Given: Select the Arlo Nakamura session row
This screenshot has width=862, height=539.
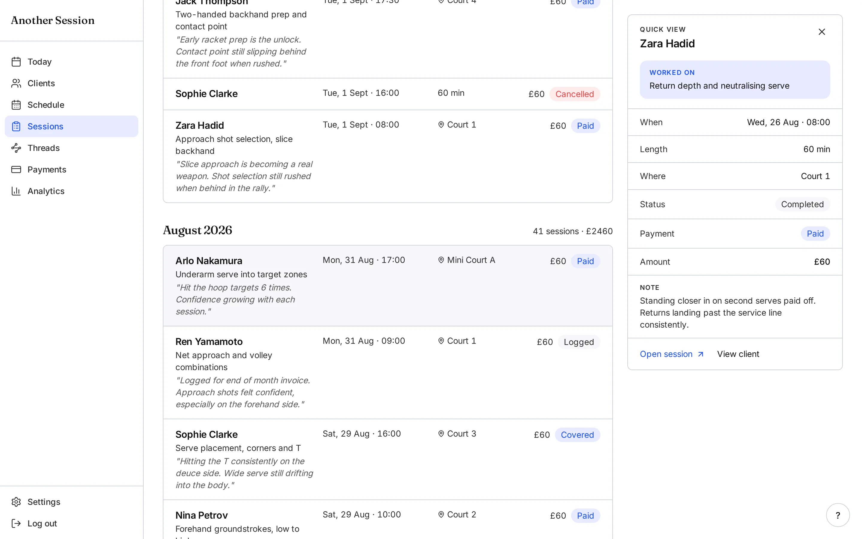Looking at the screenshot, I should click(388, 286).
